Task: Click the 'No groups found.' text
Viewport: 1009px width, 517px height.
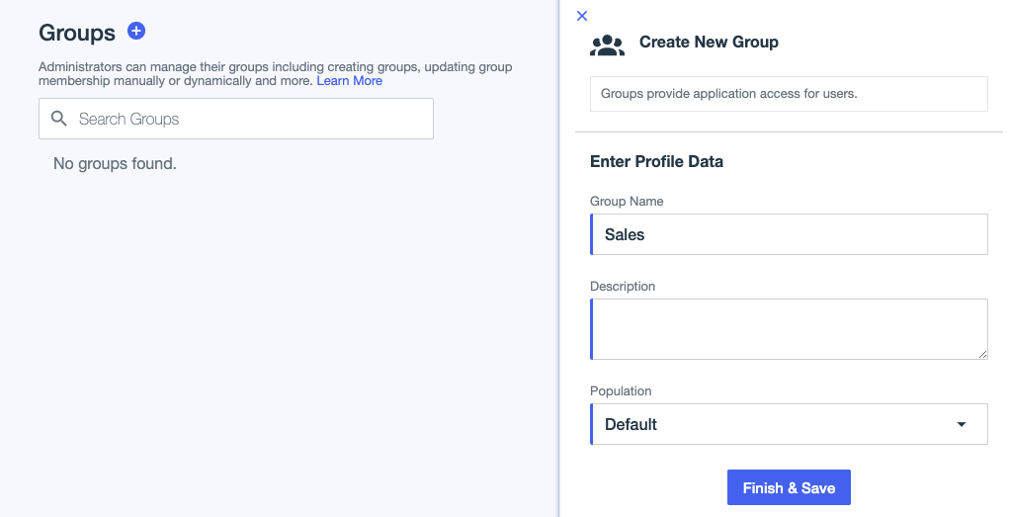Action: coord(115,163)
